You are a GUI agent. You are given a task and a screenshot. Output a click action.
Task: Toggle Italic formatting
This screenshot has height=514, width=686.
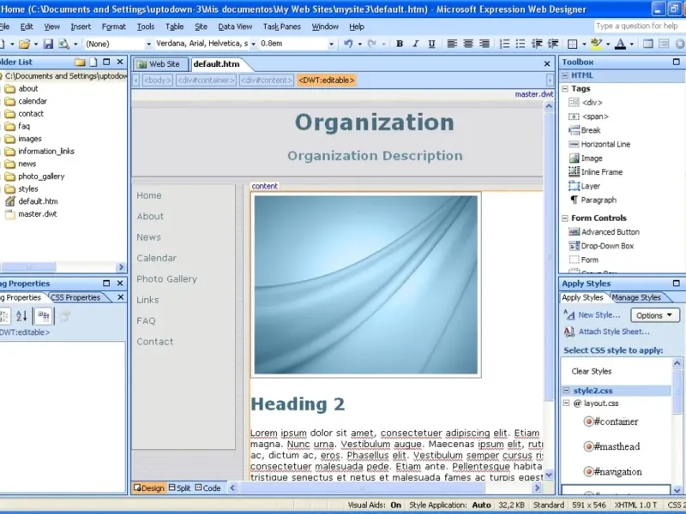pyautogui.click(x=416, y=44)
